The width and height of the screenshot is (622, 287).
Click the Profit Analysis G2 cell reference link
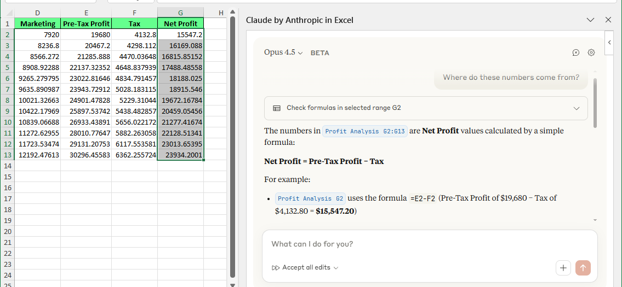click(310, 198)
